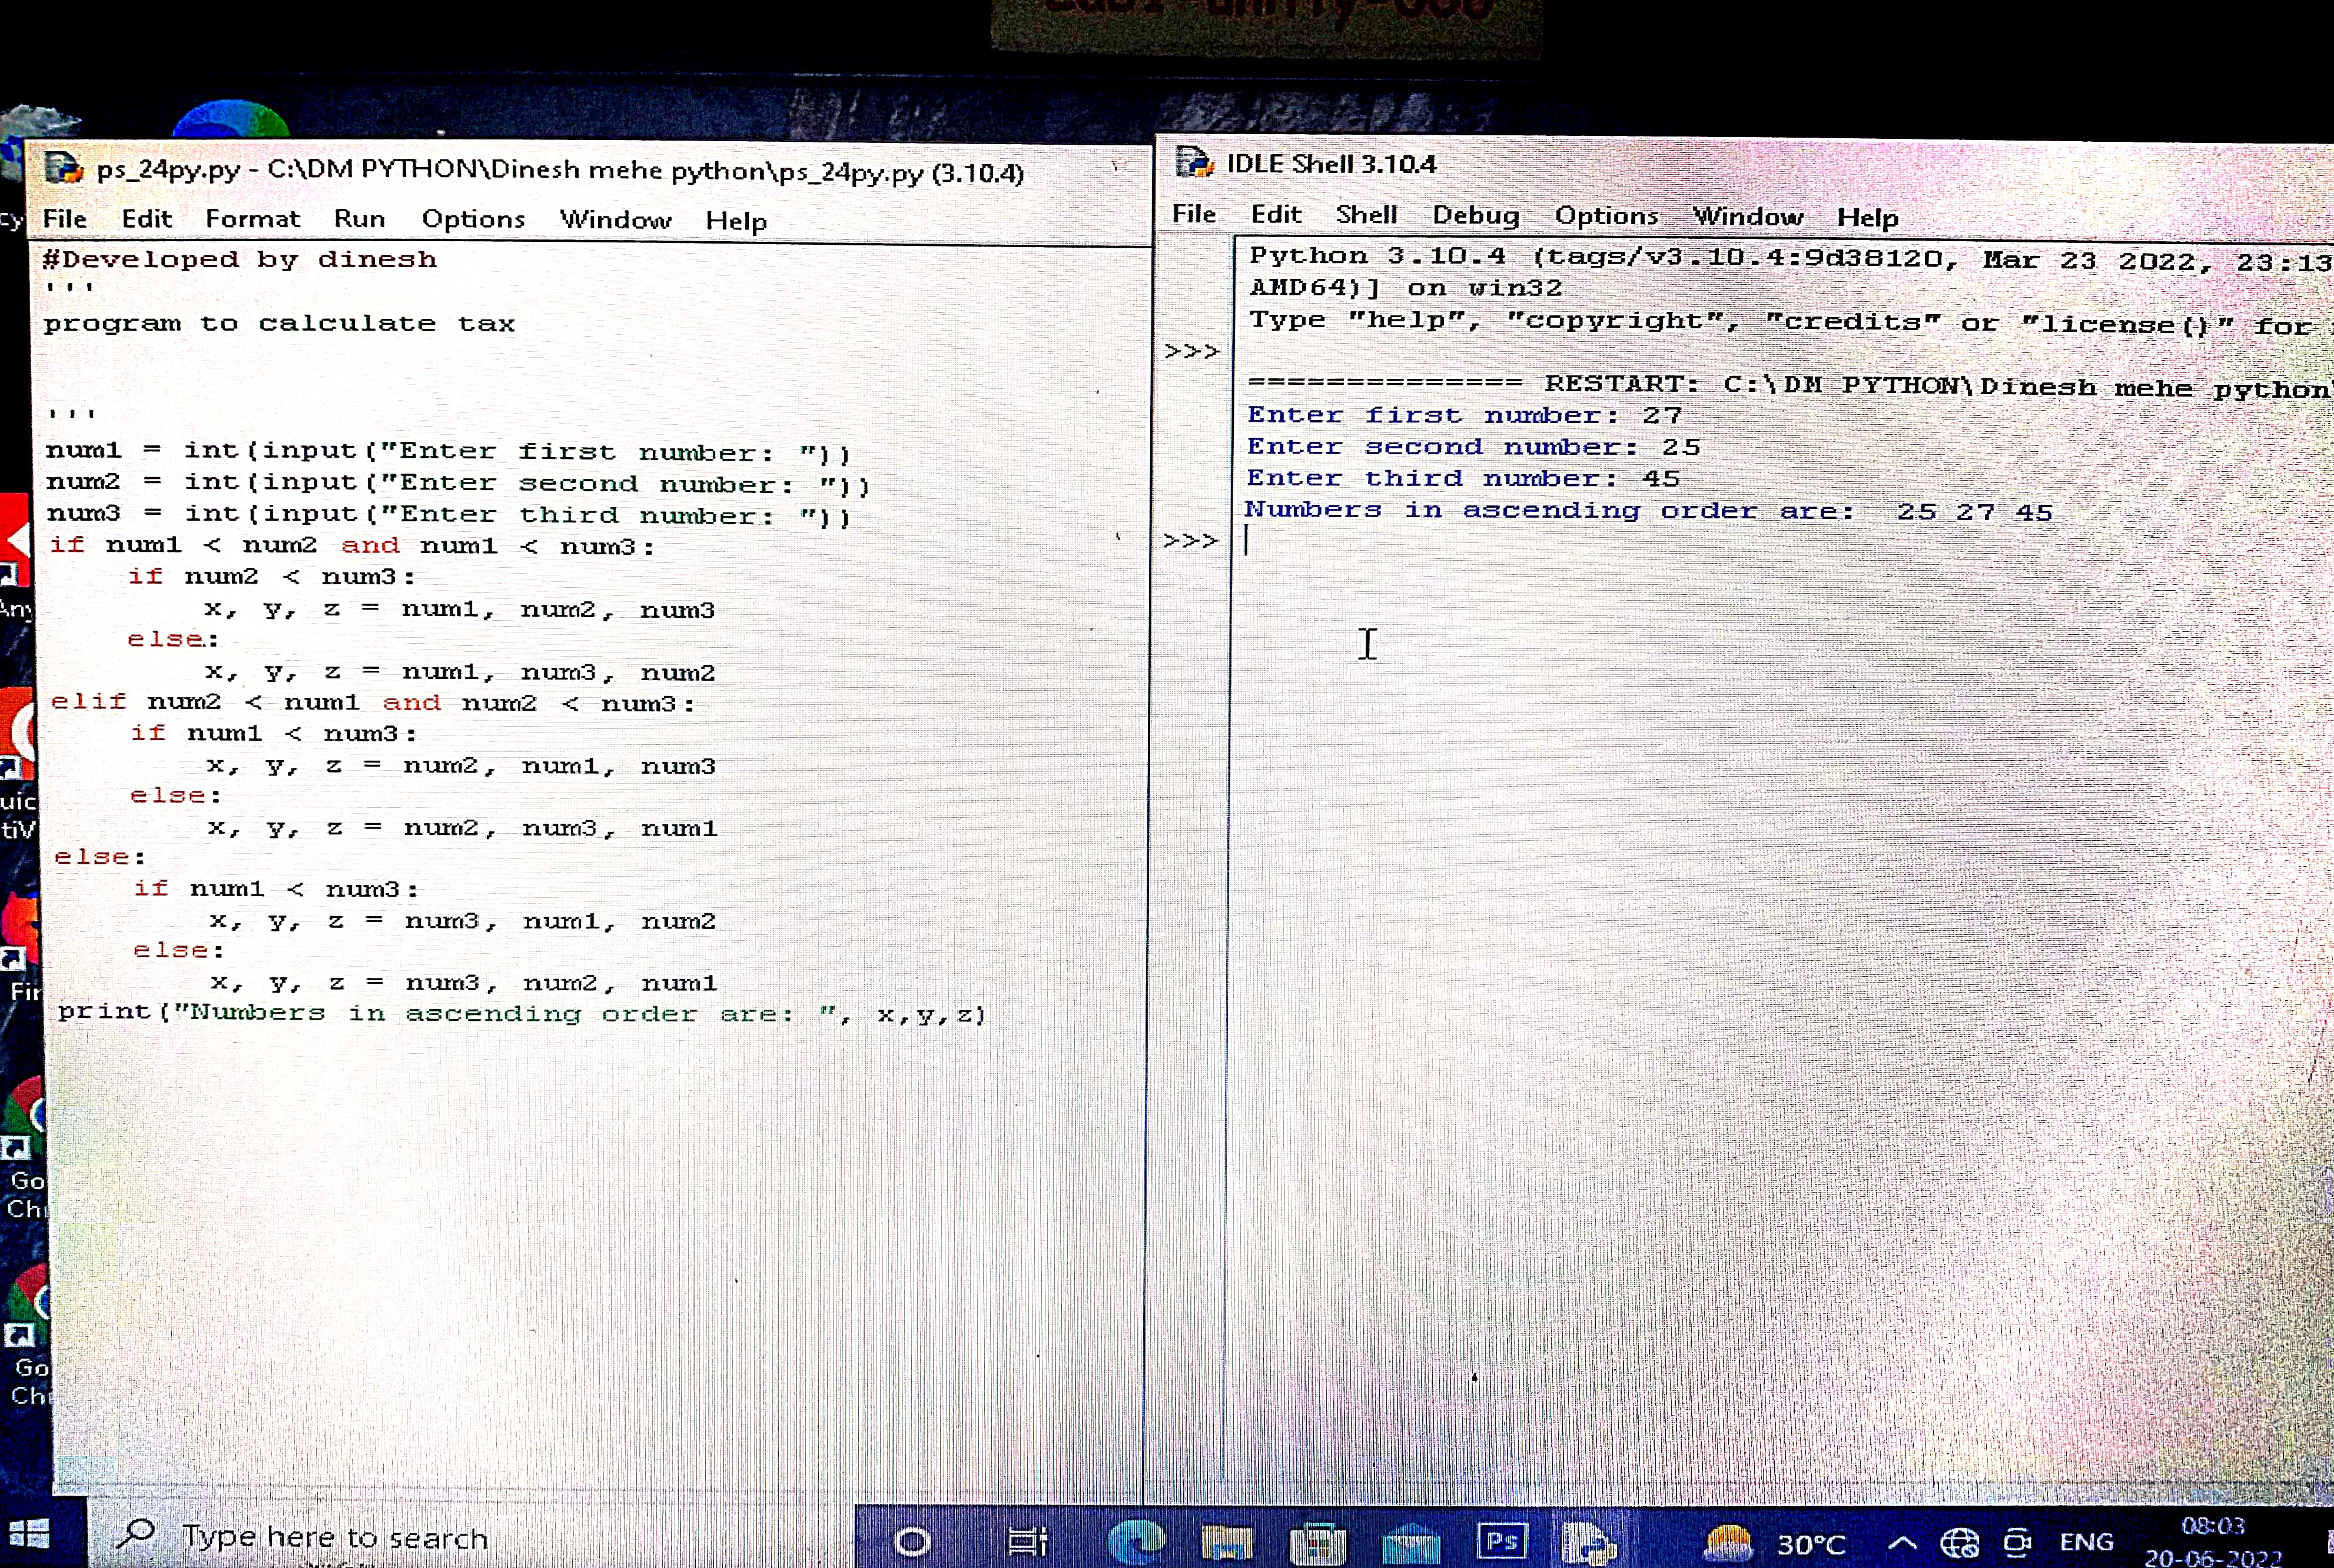Open IDLE Shell Window menu
The width and height of the screenshot is (2334, 1568).
[x=1747, y=216]
